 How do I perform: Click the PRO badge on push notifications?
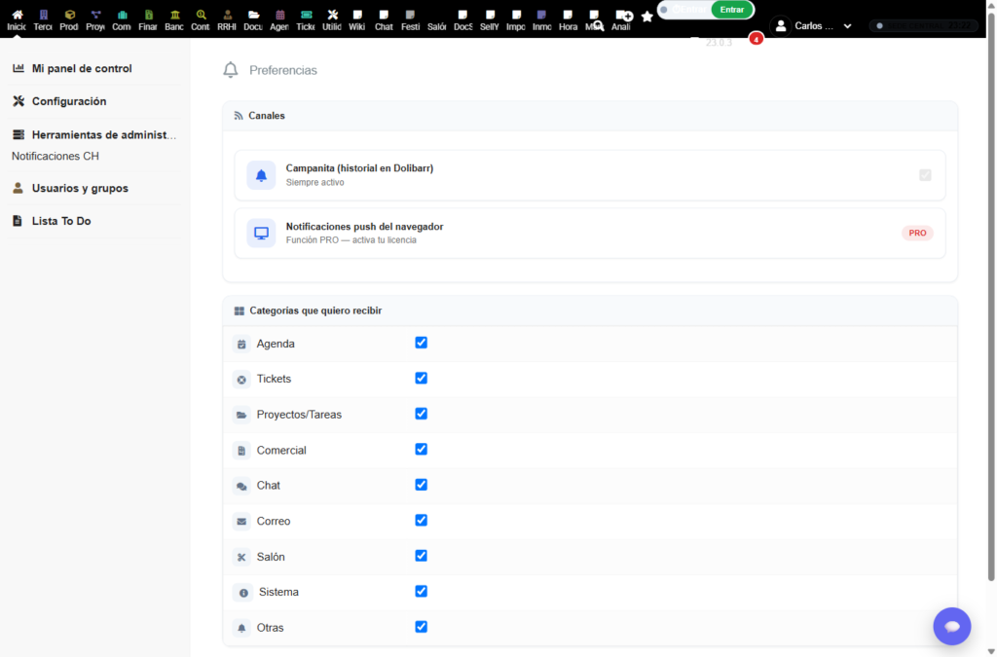click(x=917, y=234)
